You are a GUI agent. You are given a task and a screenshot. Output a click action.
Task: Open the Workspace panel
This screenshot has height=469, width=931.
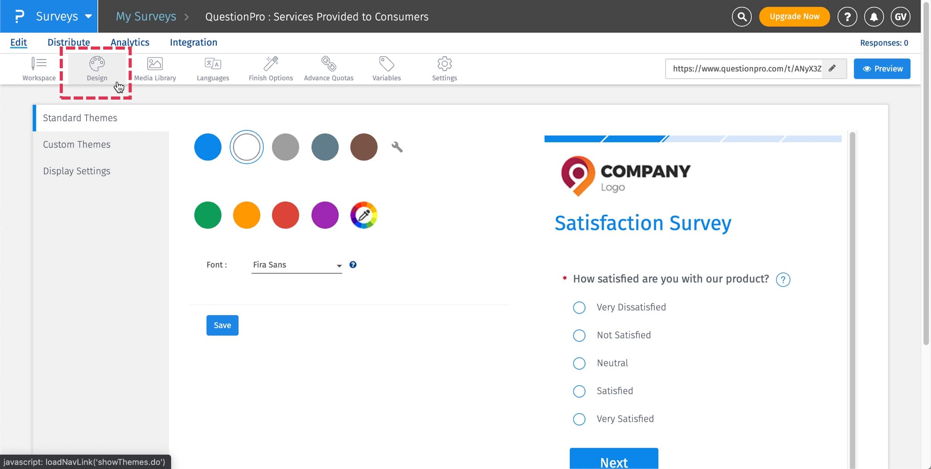39,69
